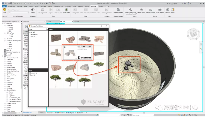Select Legends in Project Browser
The width and height of the screenshot is (208, 117).
(9, 50)
